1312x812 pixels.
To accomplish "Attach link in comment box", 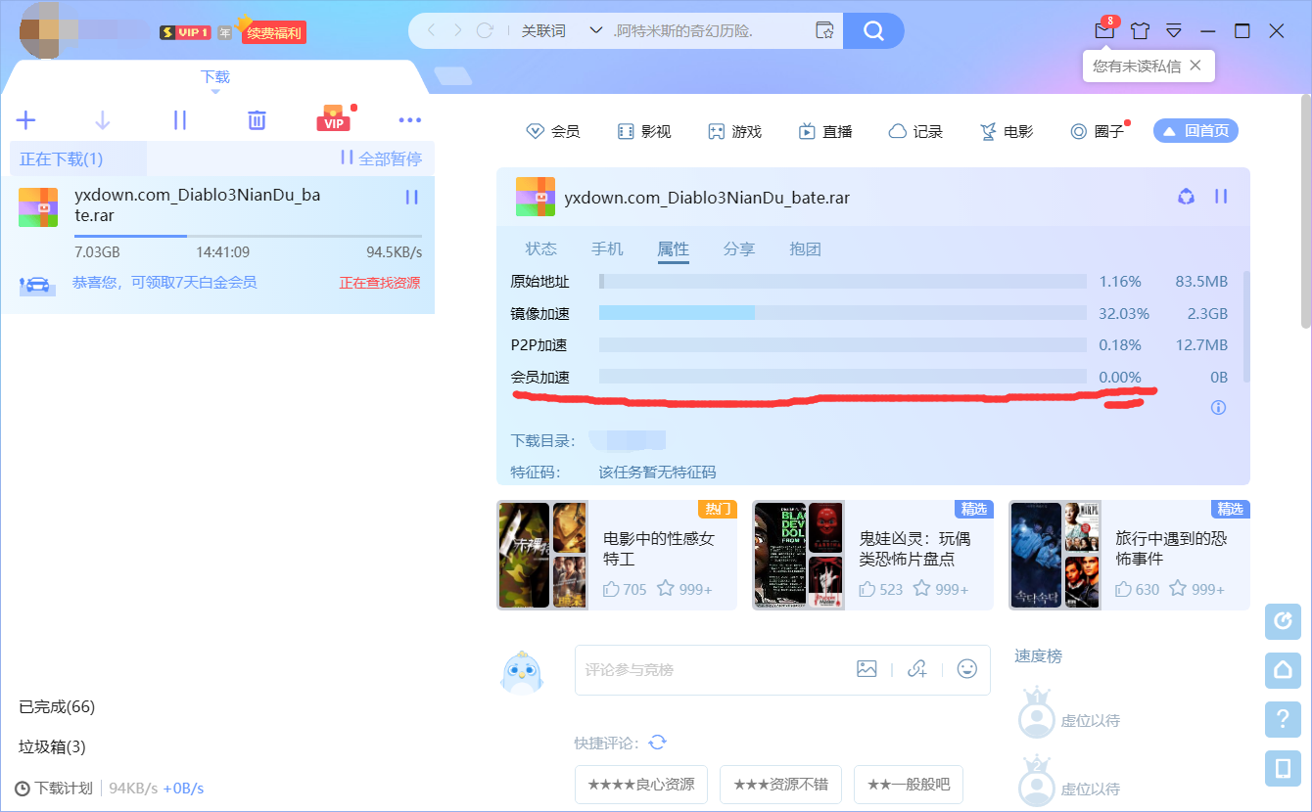I will pos(917,669).
